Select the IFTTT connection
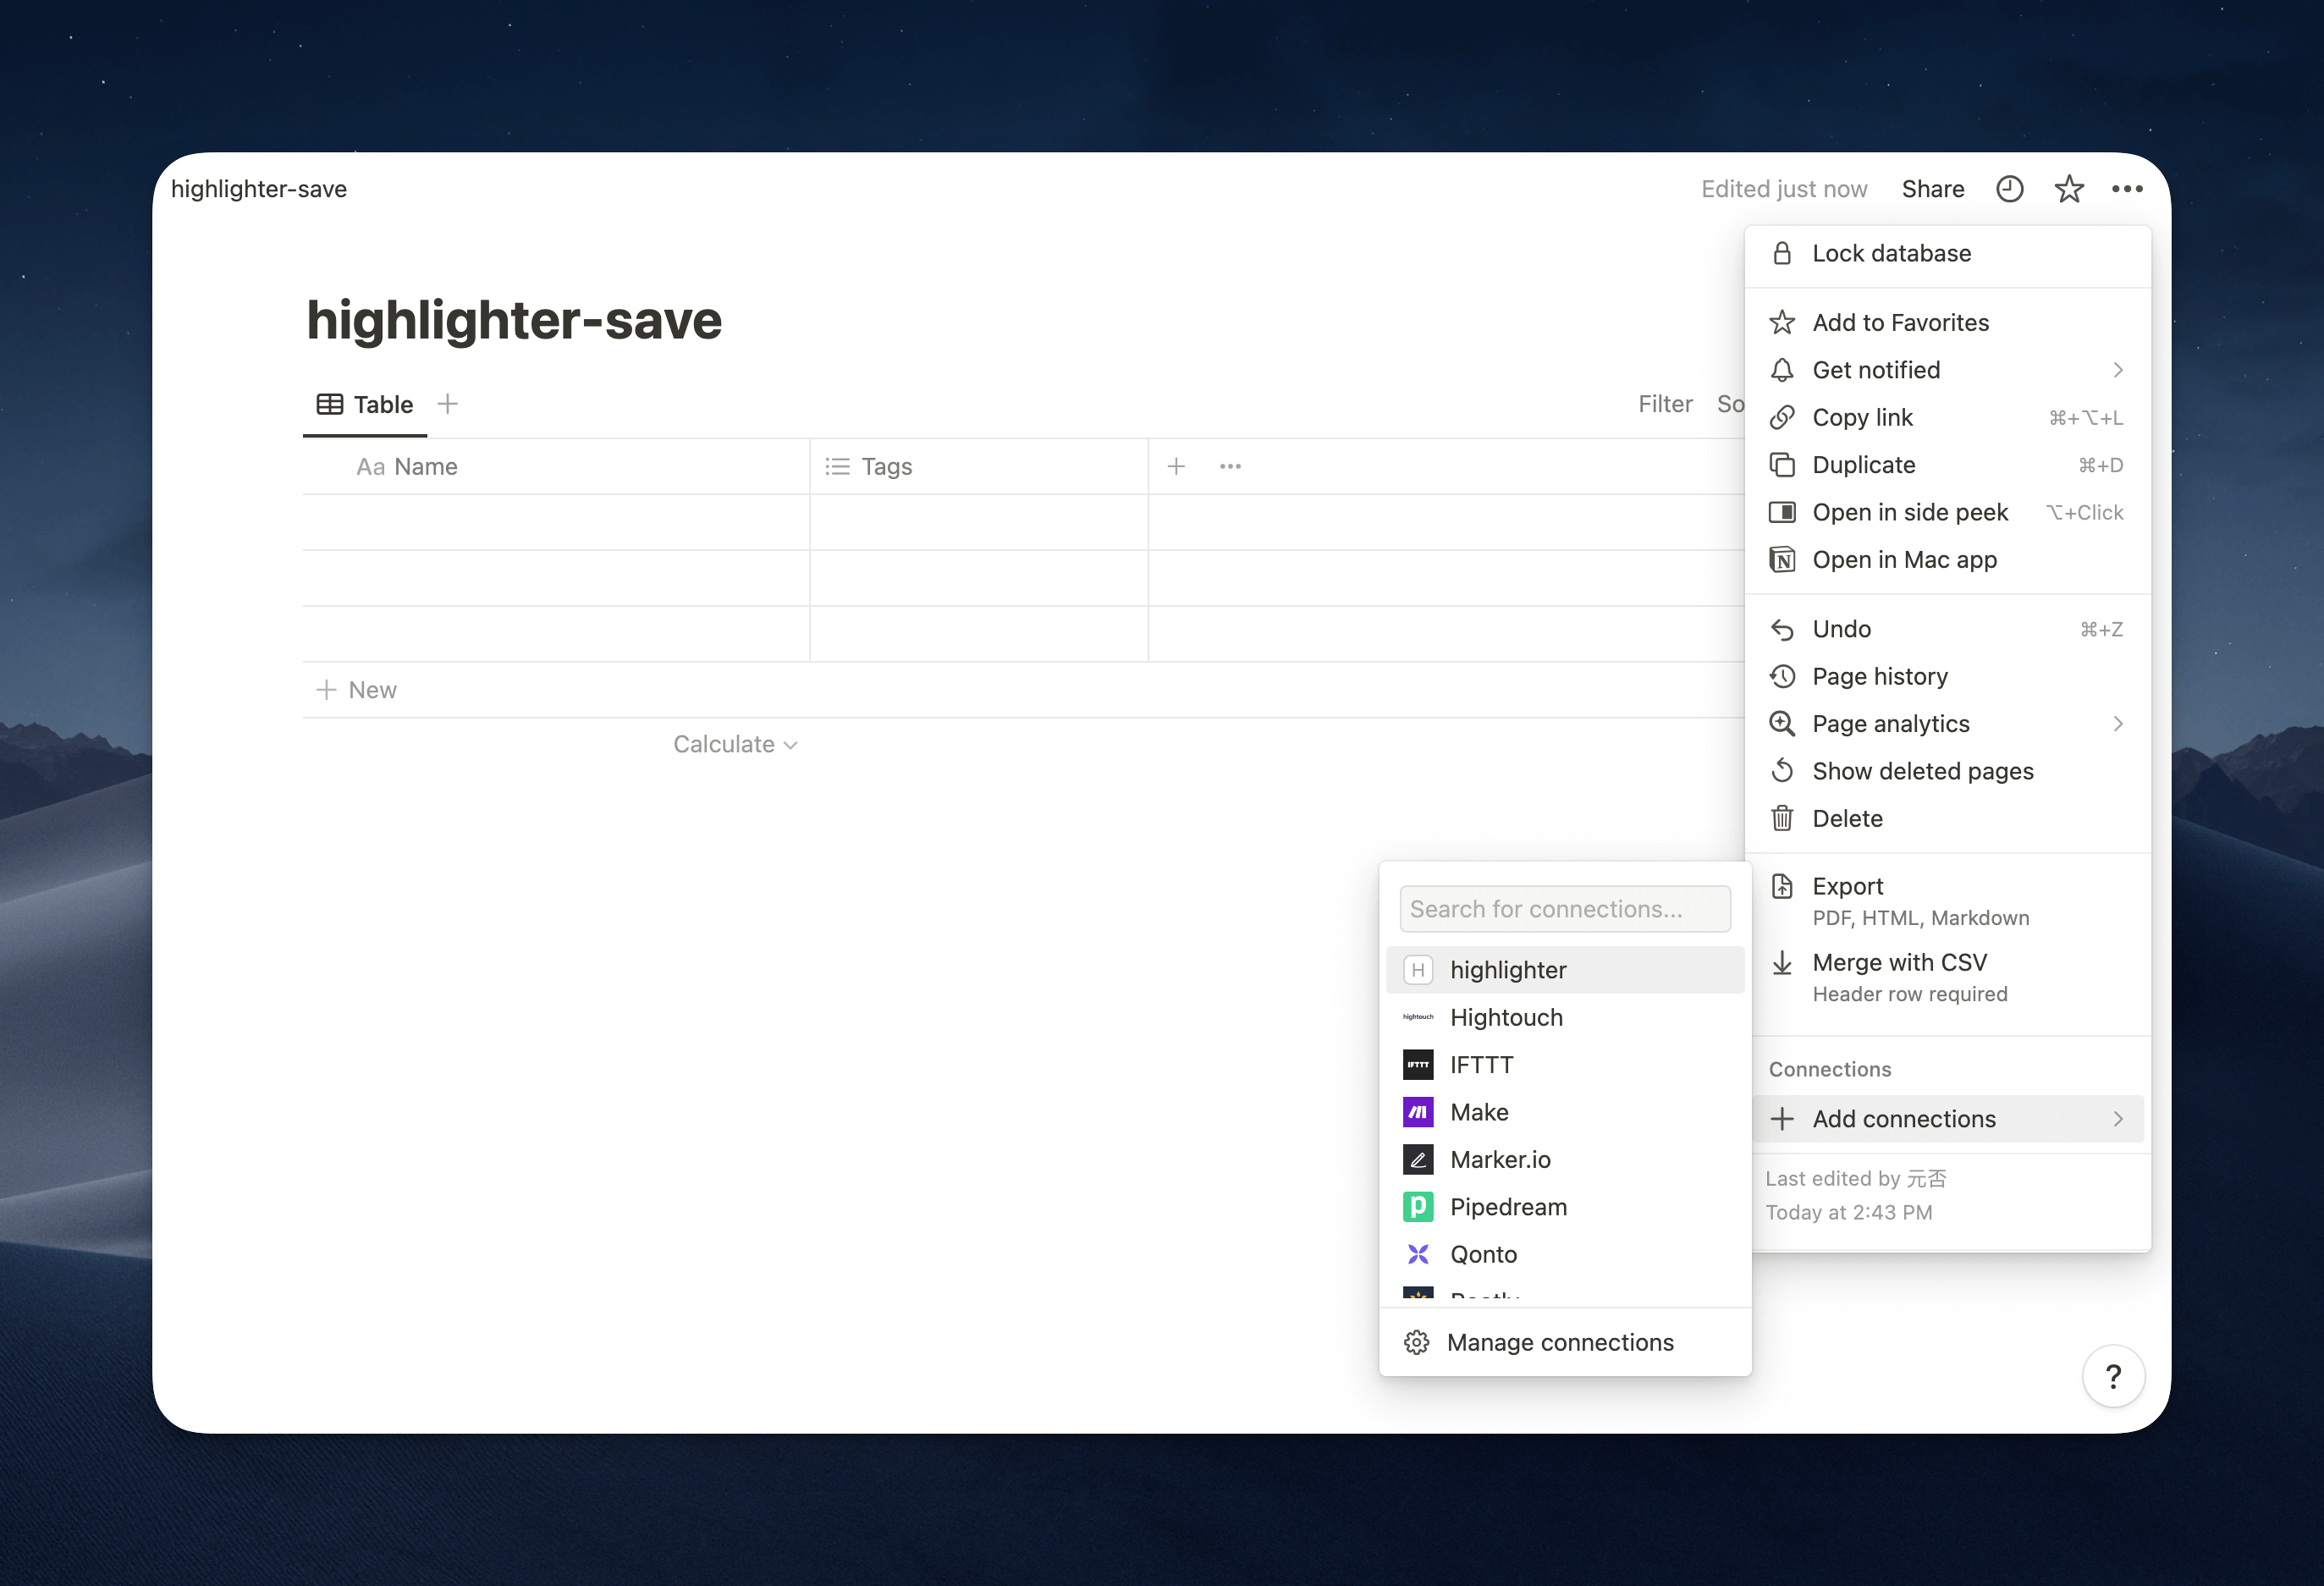This screenshot has height=1586, width=2324. [x=1481, y=1065]
